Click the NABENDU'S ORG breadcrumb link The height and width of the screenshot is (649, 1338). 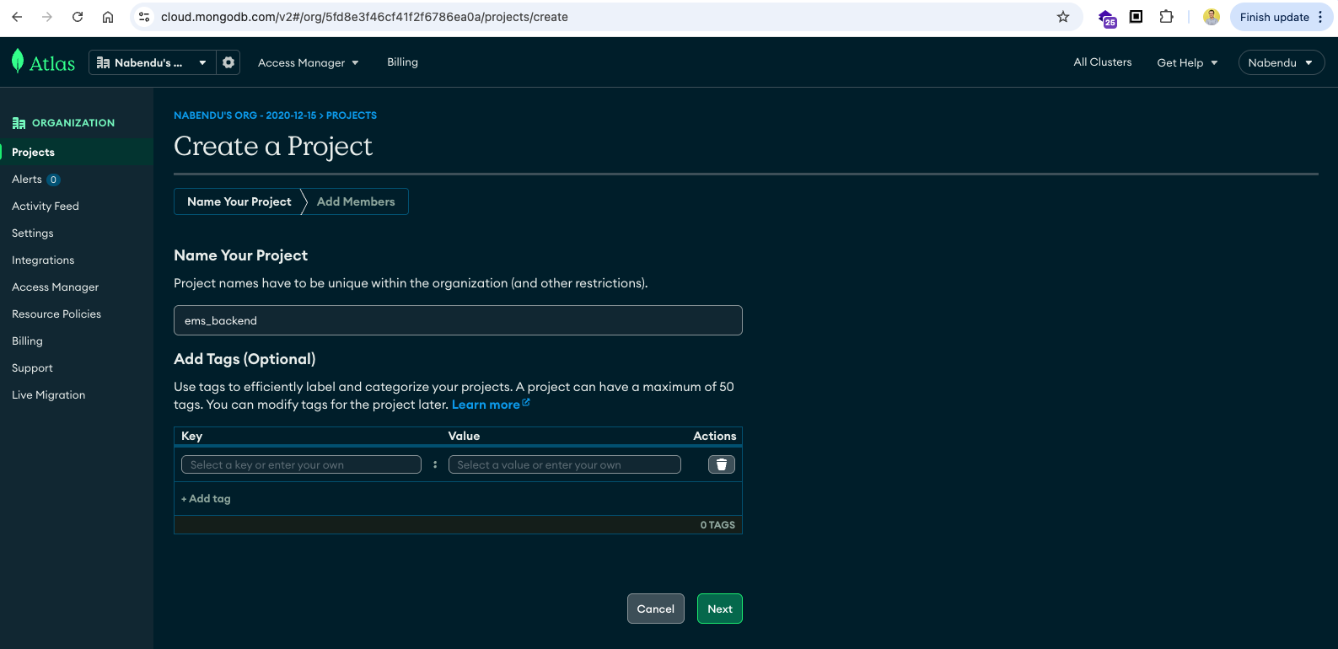tap(245, 115)
